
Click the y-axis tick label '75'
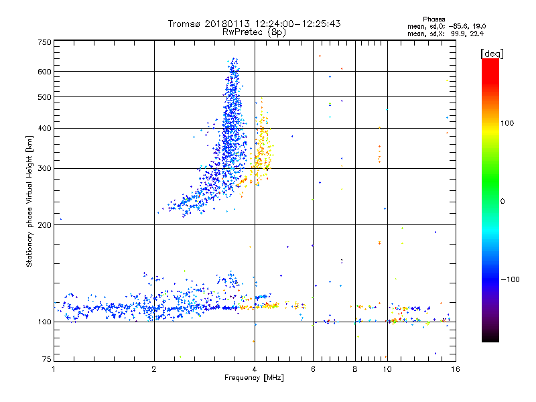pyautogui.click(x=47, y=359)
